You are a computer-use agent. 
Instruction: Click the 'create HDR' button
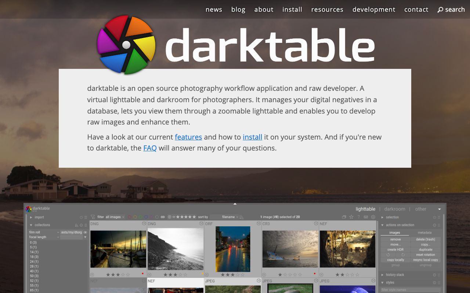(x=395, y=250)
